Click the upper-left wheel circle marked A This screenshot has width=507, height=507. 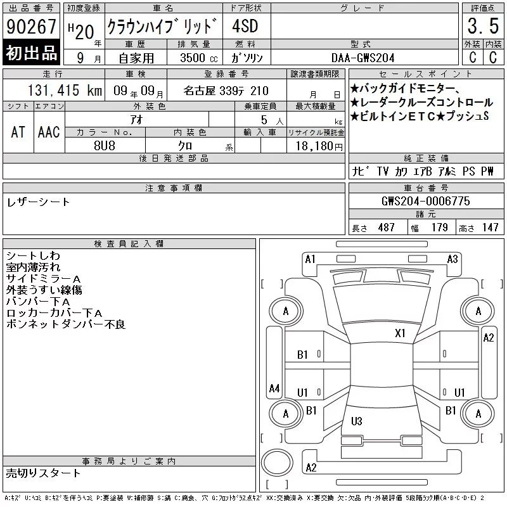[285, 311]
